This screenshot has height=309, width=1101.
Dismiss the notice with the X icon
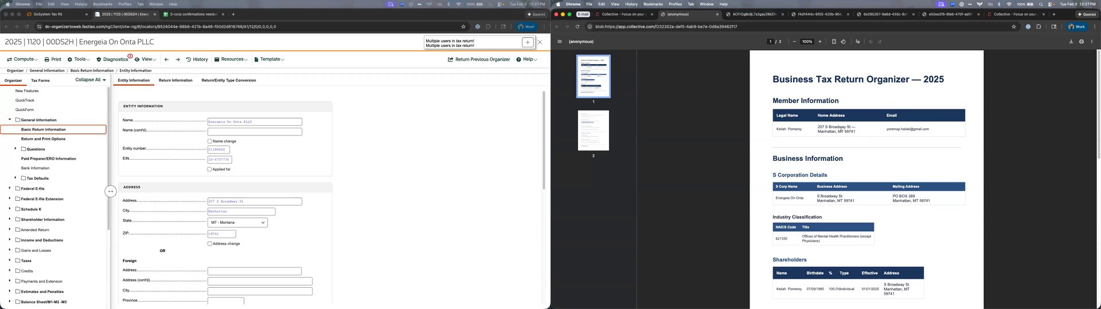click(x=540, y=42)
